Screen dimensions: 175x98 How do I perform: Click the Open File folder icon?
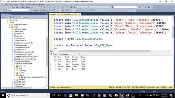(x=11, y=7)
